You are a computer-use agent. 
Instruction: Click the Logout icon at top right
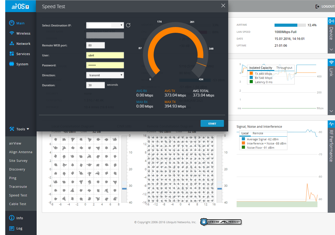317,6
